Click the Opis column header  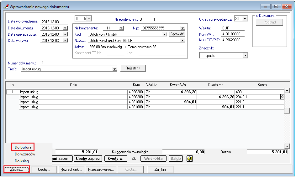click(73, 85)
